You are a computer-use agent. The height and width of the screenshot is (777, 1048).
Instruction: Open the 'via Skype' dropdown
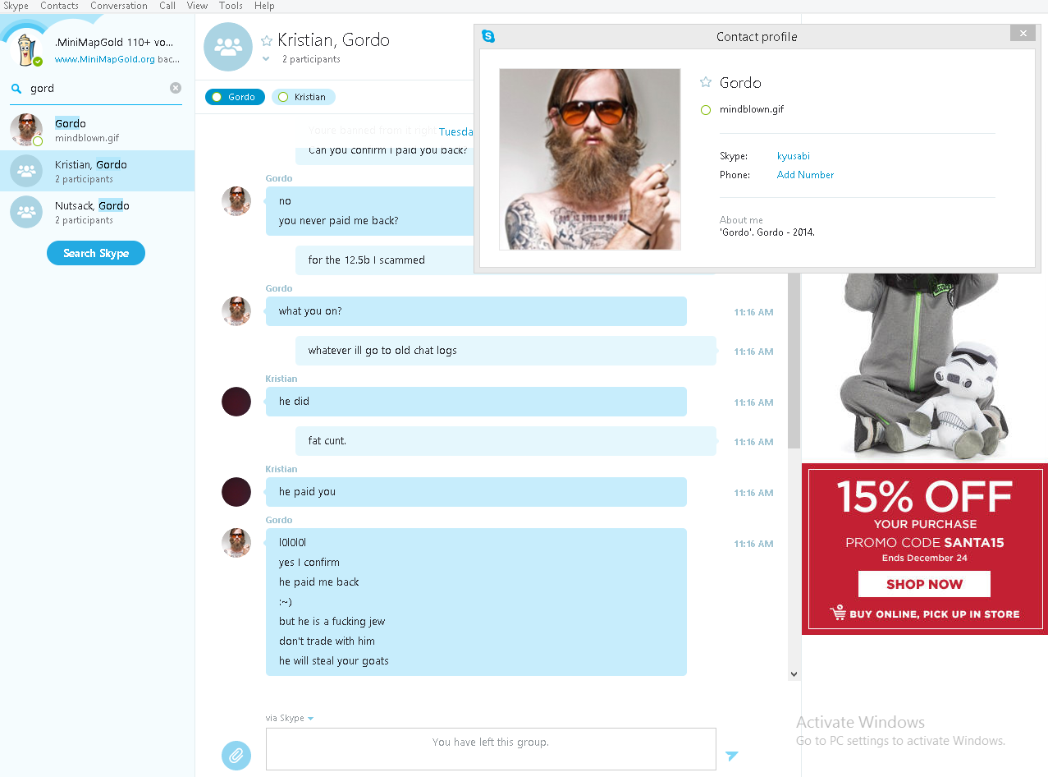click(x=290, y=719)
